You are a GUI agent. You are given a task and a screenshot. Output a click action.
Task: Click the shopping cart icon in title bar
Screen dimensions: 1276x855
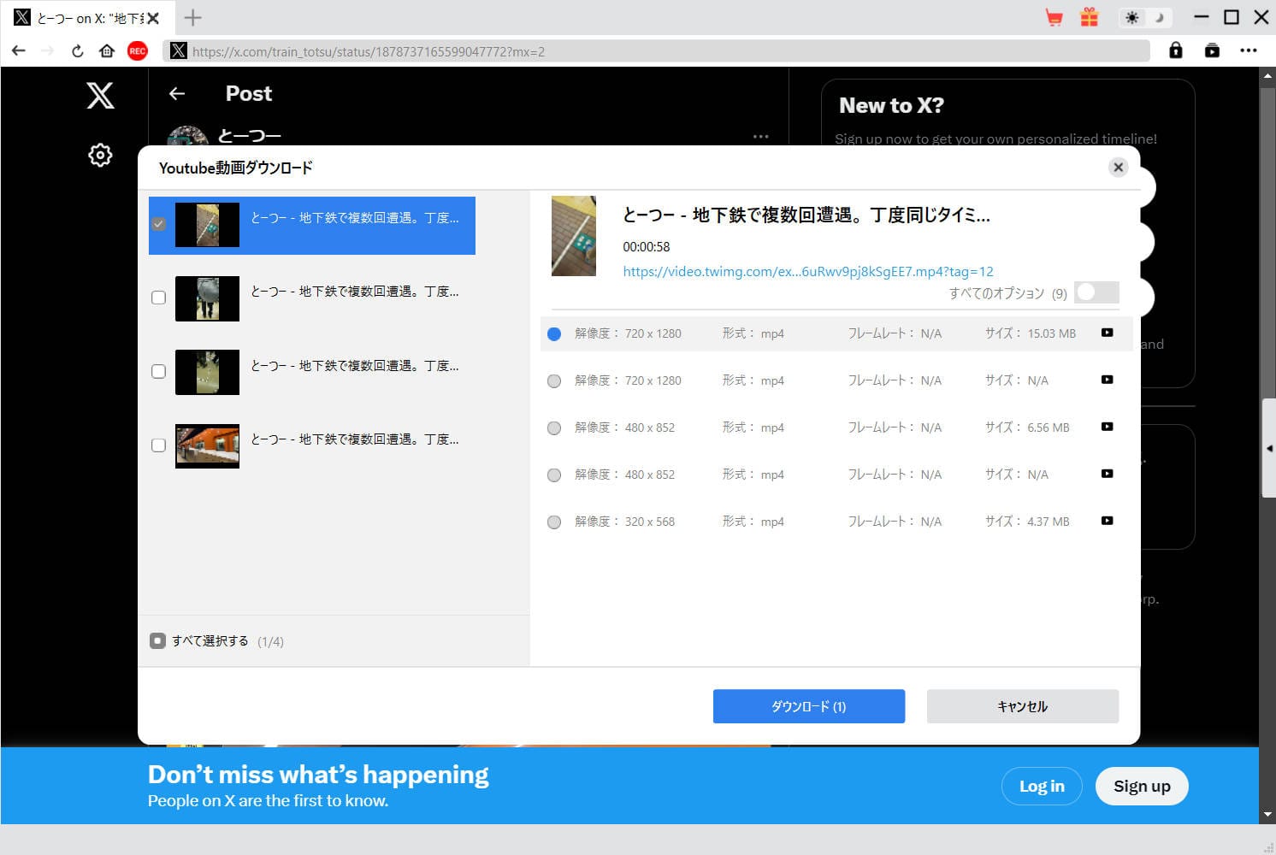(x=1054, y=18)
